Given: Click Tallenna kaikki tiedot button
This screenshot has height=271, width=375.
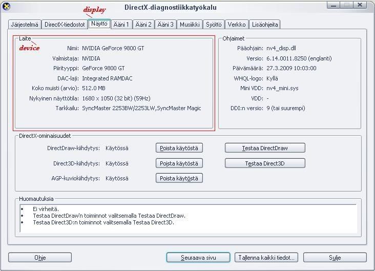Looking at the screenshot, I should pyautogui.click(x=267, y=258).
